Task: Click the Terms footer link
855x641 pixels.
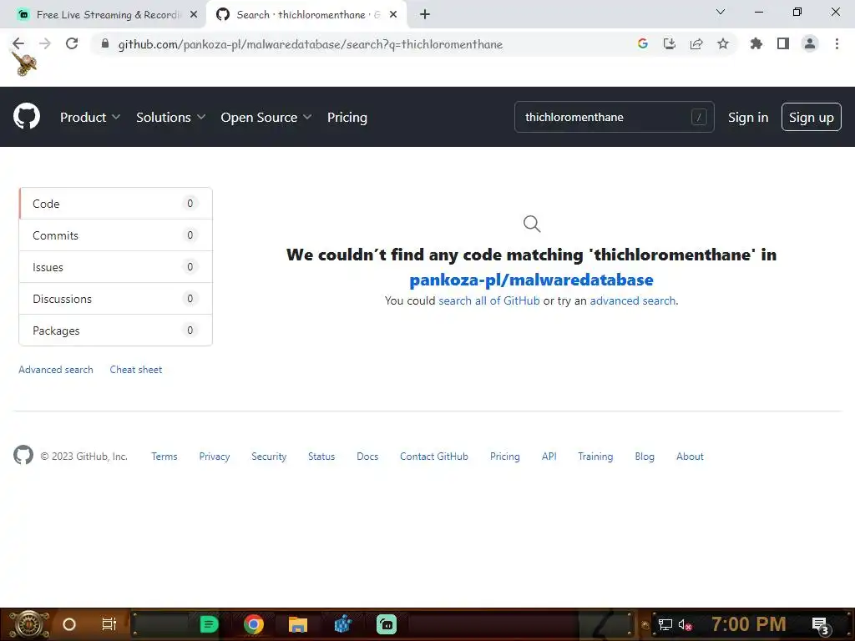Action: (x=164, y=457)
